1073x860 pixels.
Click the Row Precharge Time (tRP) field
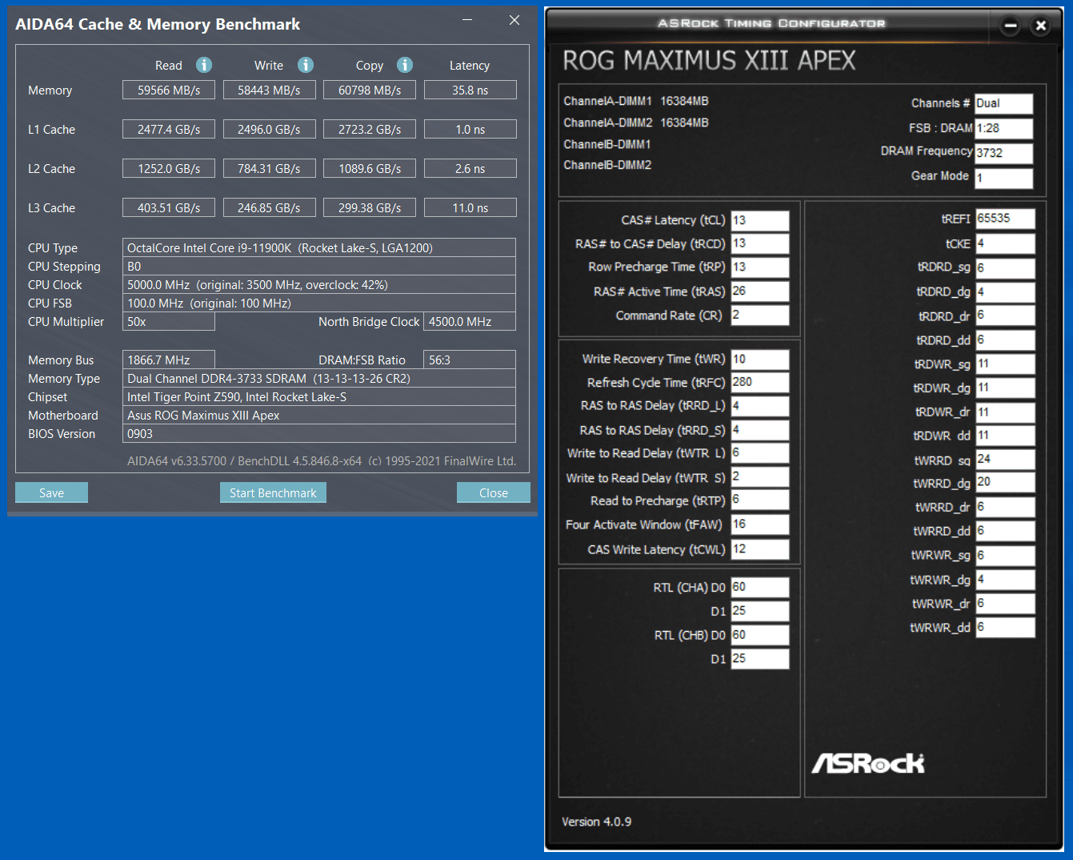(x=760, y=267)
